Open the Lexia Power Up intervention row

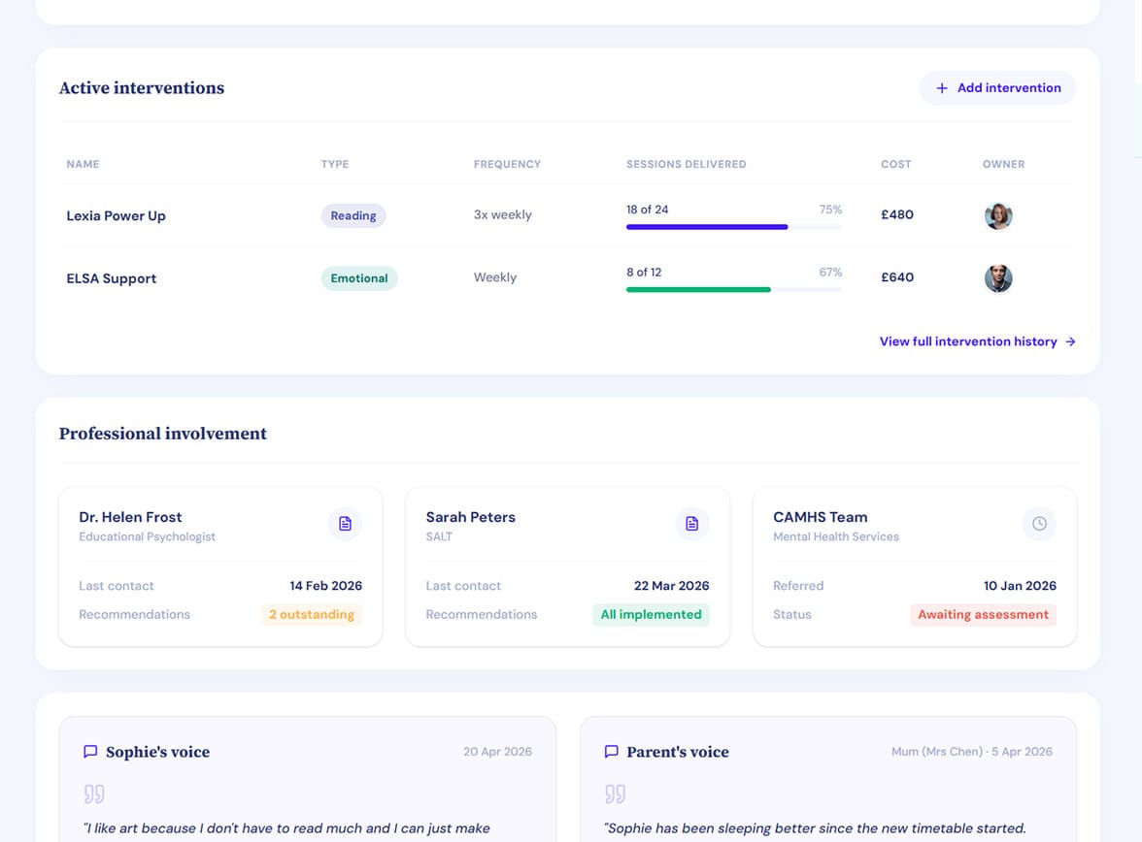pos(567,215)
